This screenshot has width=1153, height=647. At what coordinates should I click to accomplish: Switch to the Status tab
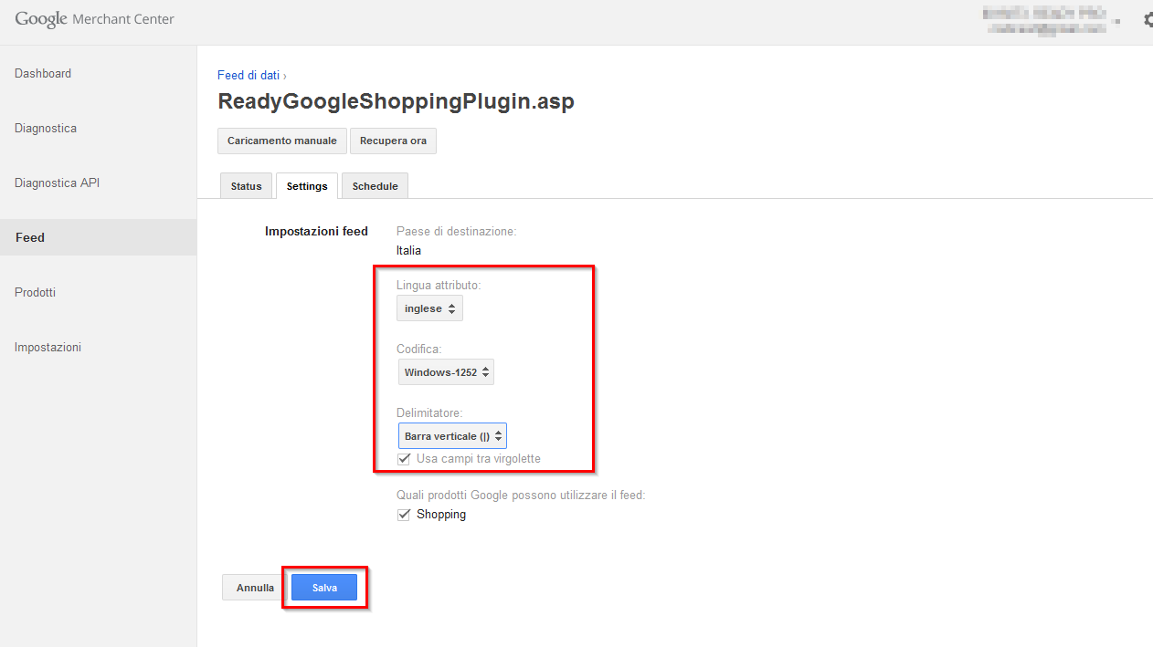click(x=247, y=185)
